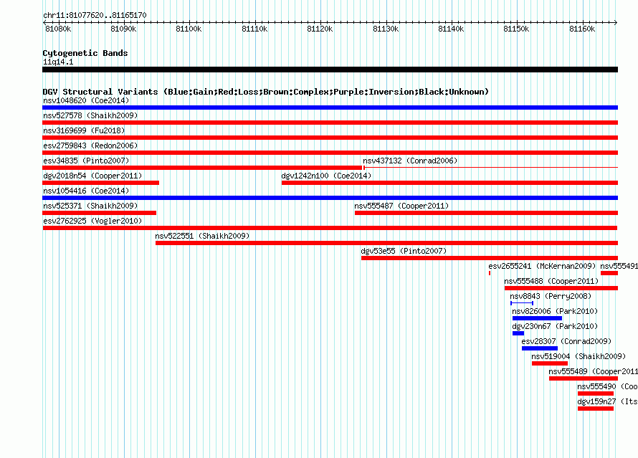Click the red bar under nsv519004

[550, 363]
